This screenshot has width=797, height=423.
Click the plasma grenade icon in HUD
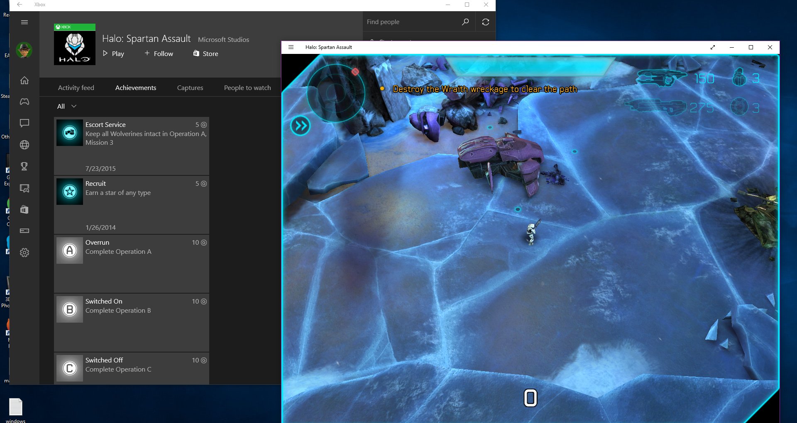coord(739,107)
